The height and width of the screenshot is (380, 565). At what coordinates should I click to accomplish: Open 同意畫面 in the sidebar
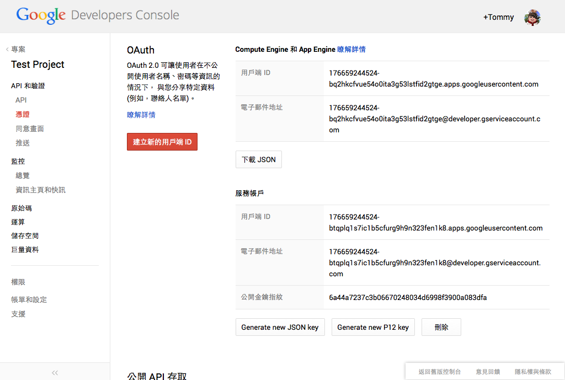tap(30, 129)
